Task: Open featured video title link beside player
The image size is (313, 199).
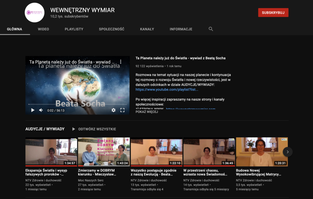Action: click(x=180, y=58)
